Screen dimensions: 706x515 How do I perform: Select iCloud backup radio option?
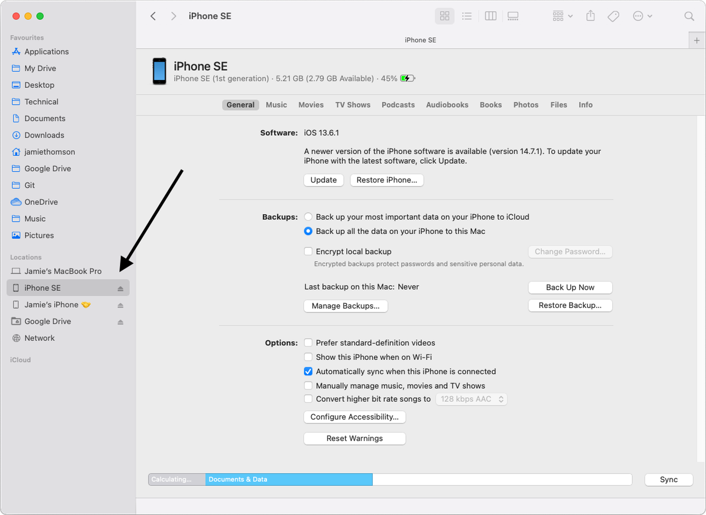(308, 217)
